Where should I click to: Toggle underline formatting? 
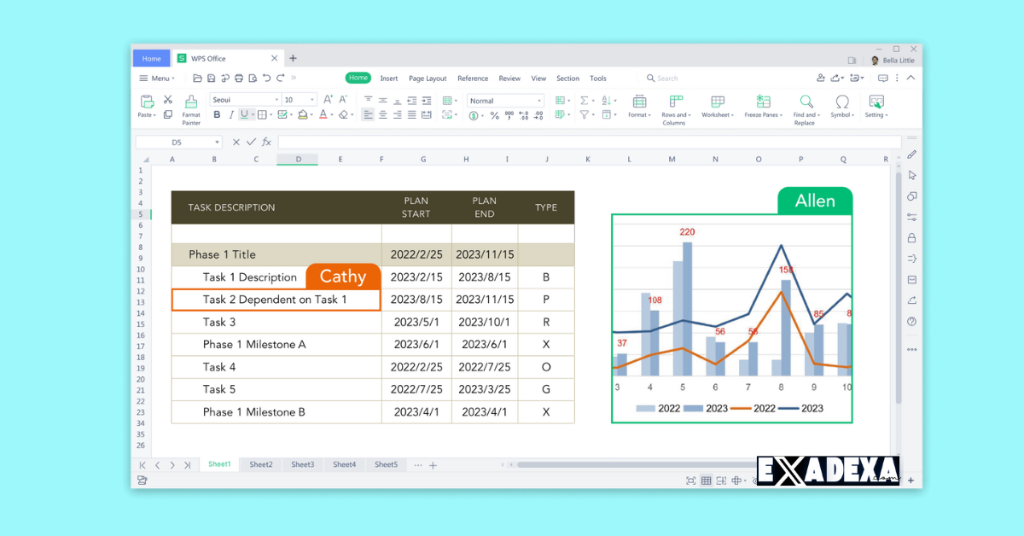pyautogui.click(x=243, y=114)
